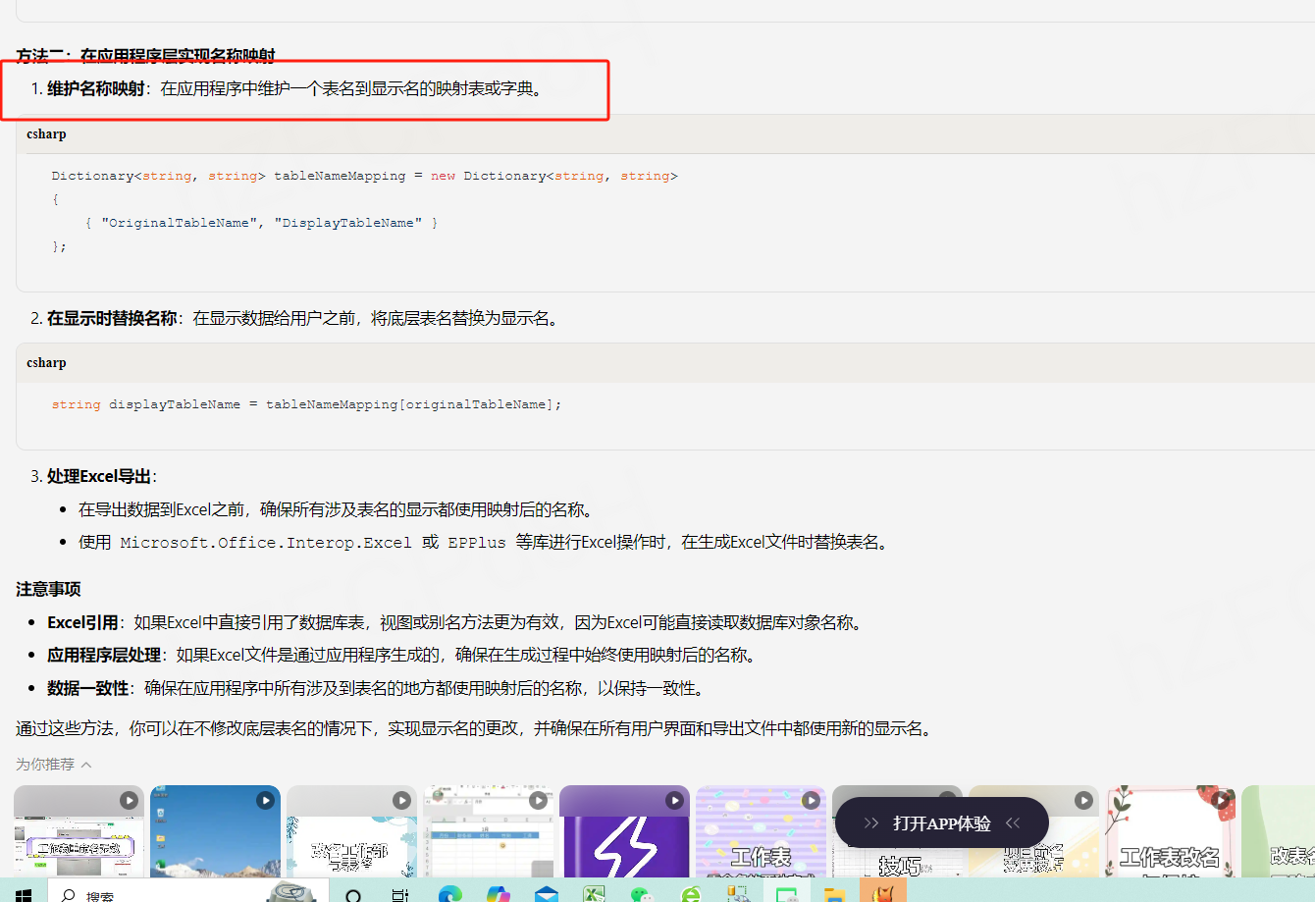
Task: Collapse the 为你推荐 recommendations section
Action: click(x=86, y=765)
